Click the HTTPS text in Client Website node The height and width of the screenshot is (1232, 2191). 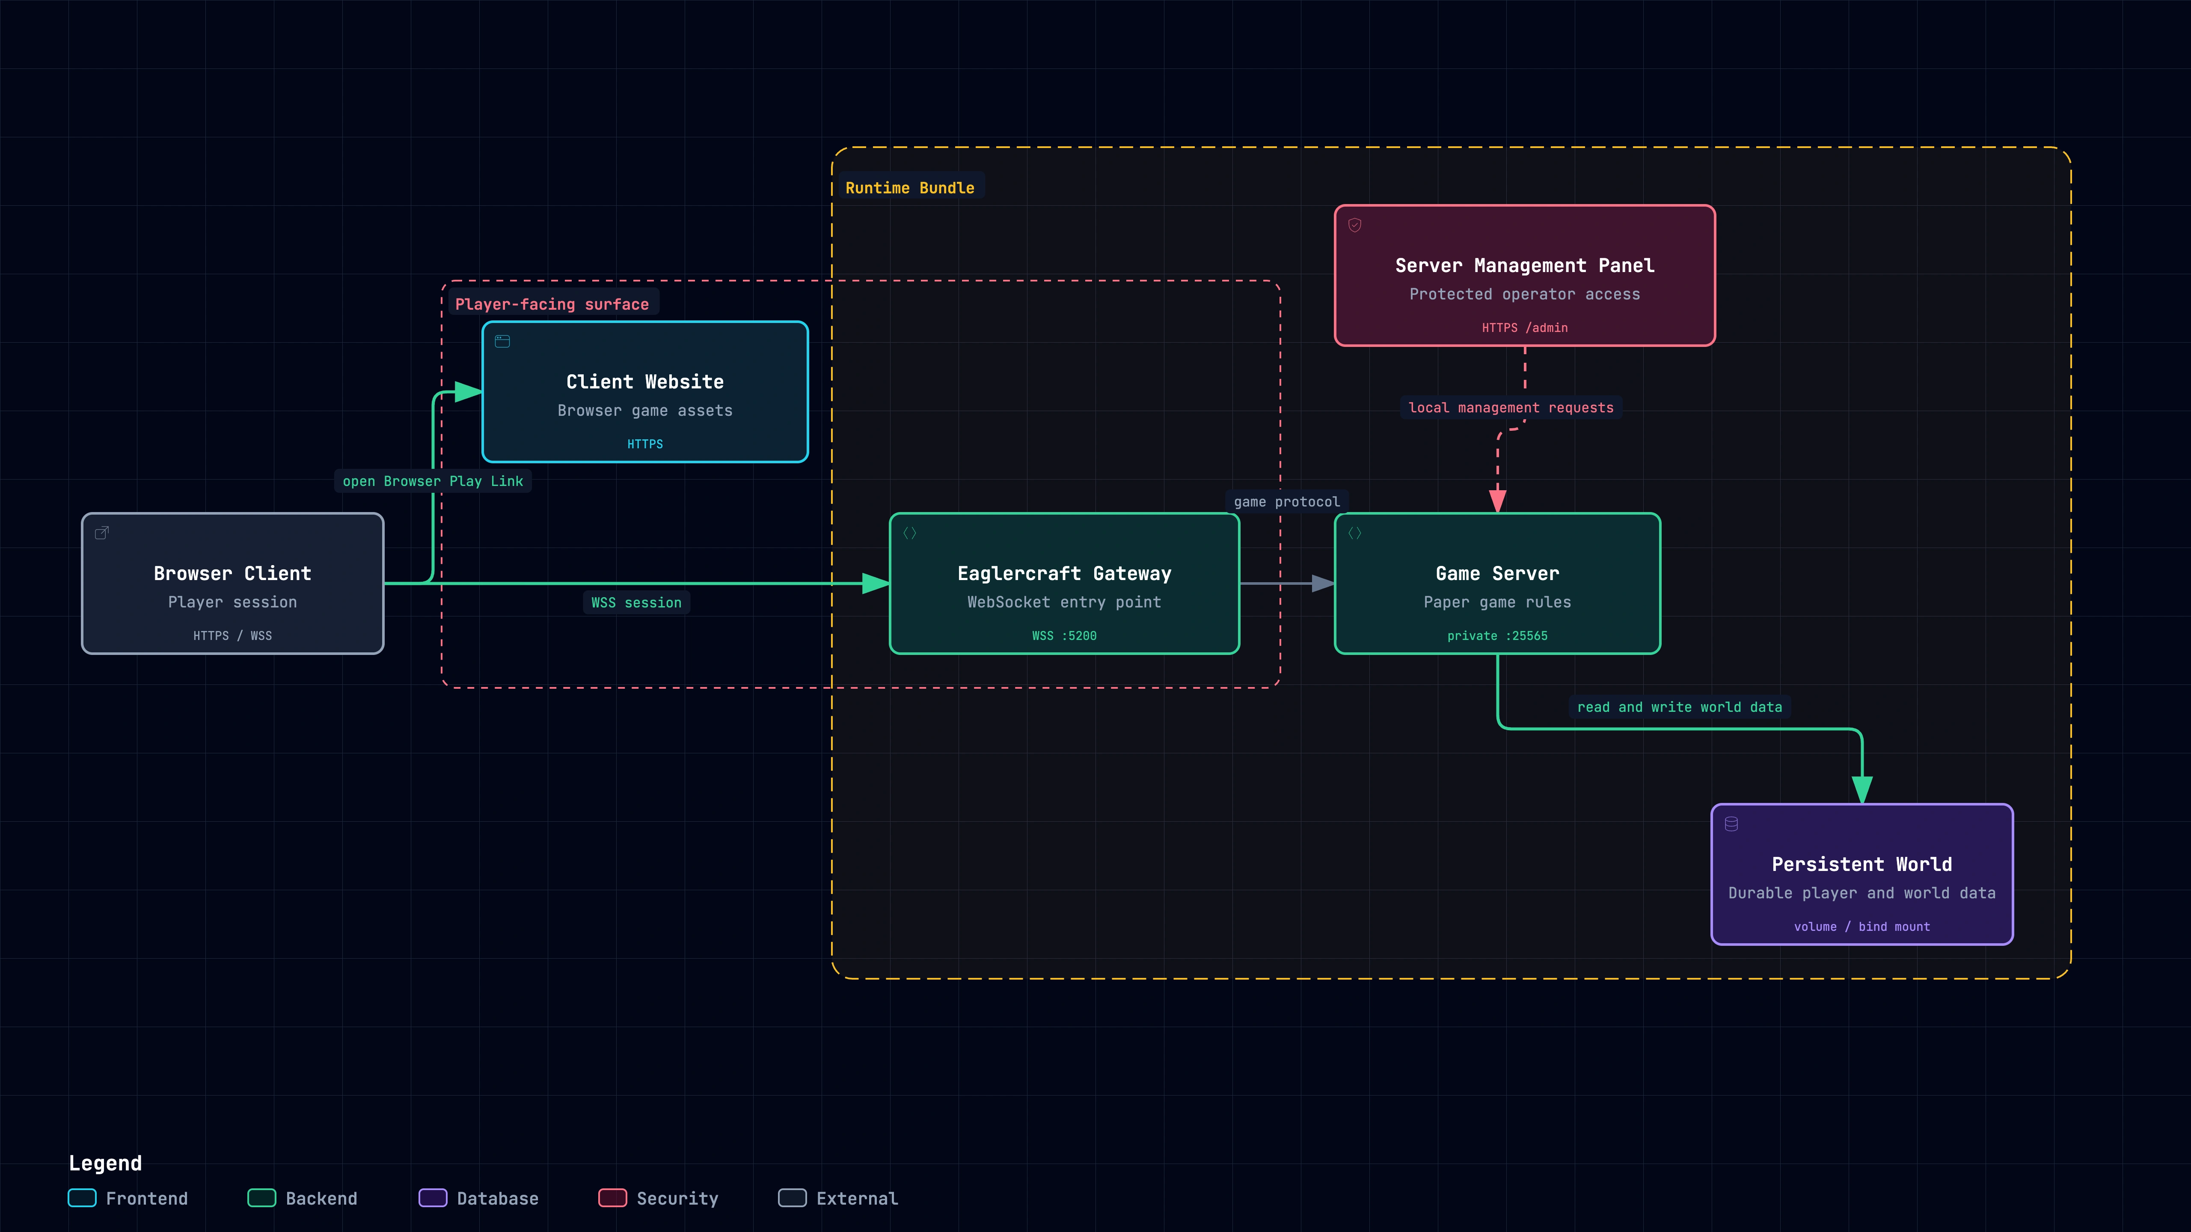645,444
